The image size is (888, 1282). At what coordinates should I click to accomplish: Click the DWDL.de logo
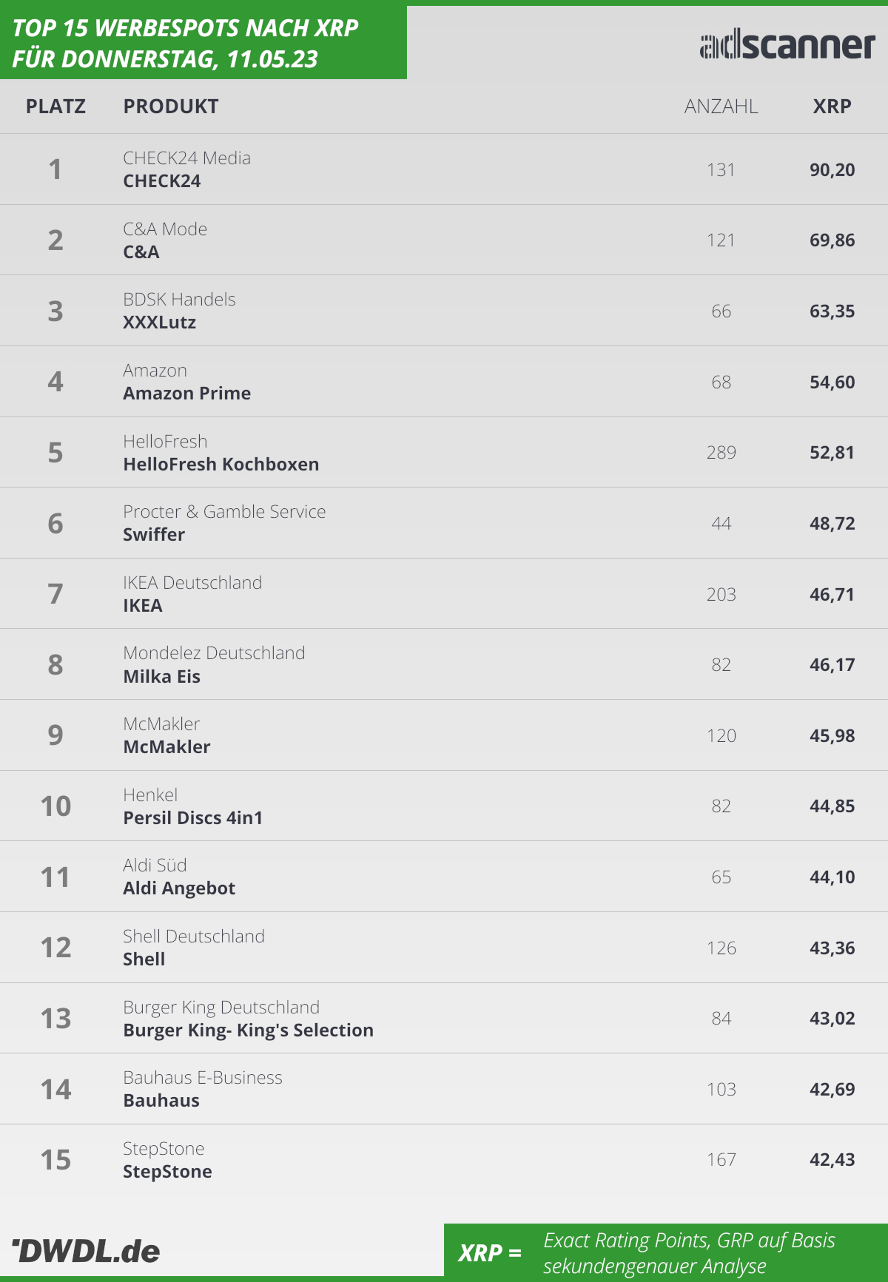click(x=86, y=1251)
